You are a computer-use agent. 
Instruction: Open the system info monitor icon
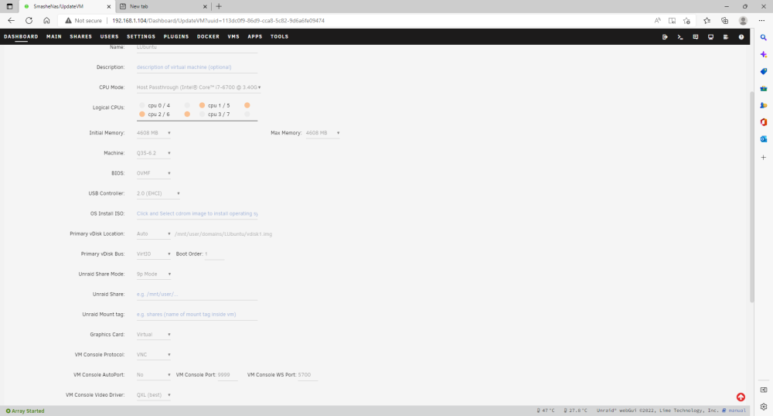click(x=711, y=37)
